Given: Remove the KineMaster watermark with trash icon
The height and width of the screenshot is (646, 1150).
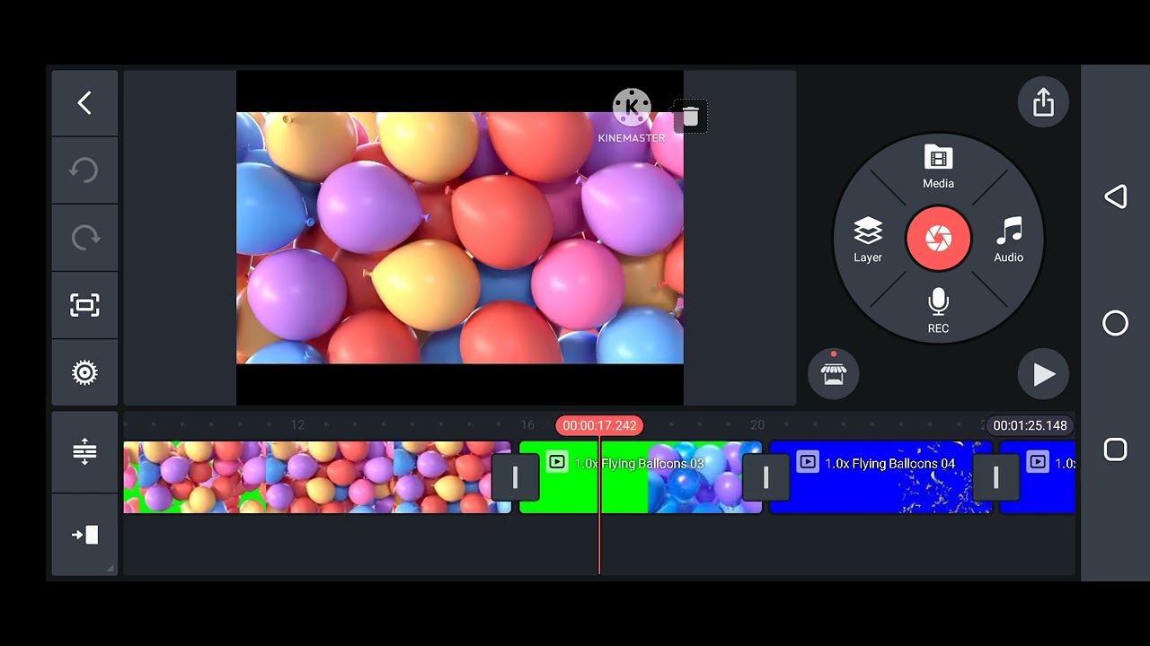Looking at the screenshot, I should tap(690, 117).
